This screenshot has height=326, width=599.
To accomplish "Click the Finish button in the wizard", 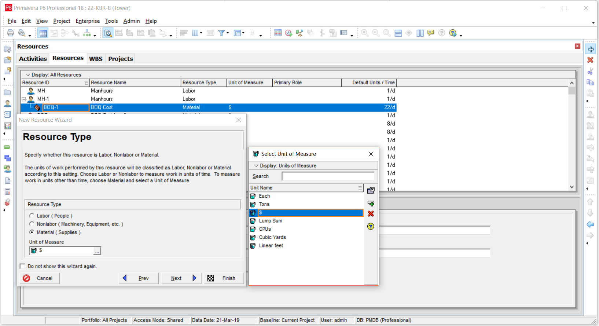I will 224,278.
